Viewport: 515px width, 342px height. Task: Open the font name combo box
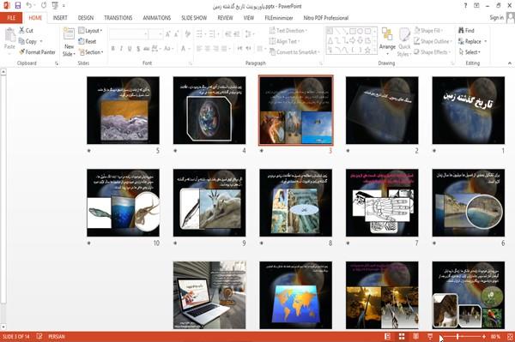point(129,34)
